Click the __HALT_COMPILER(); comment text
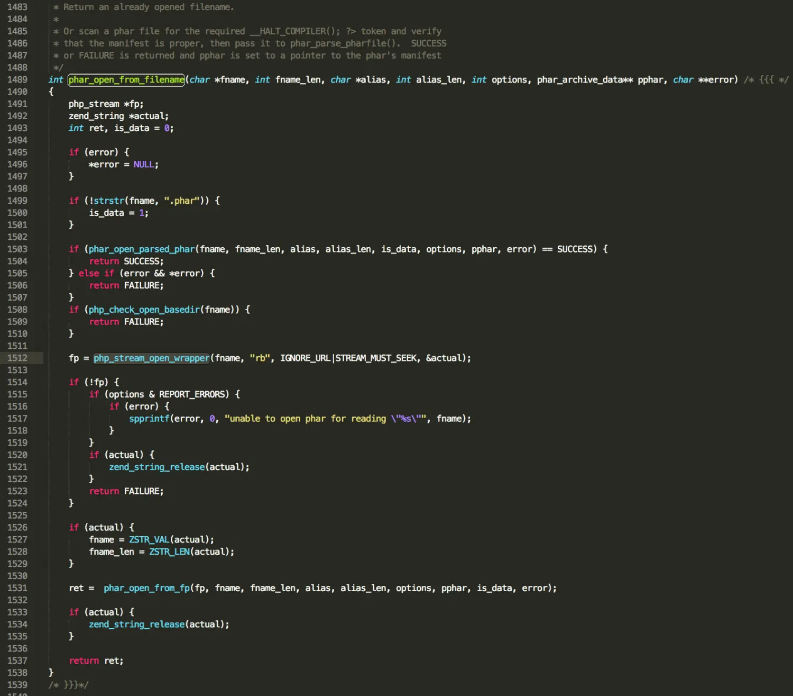 pyautogui.click(x=296, y=32)
